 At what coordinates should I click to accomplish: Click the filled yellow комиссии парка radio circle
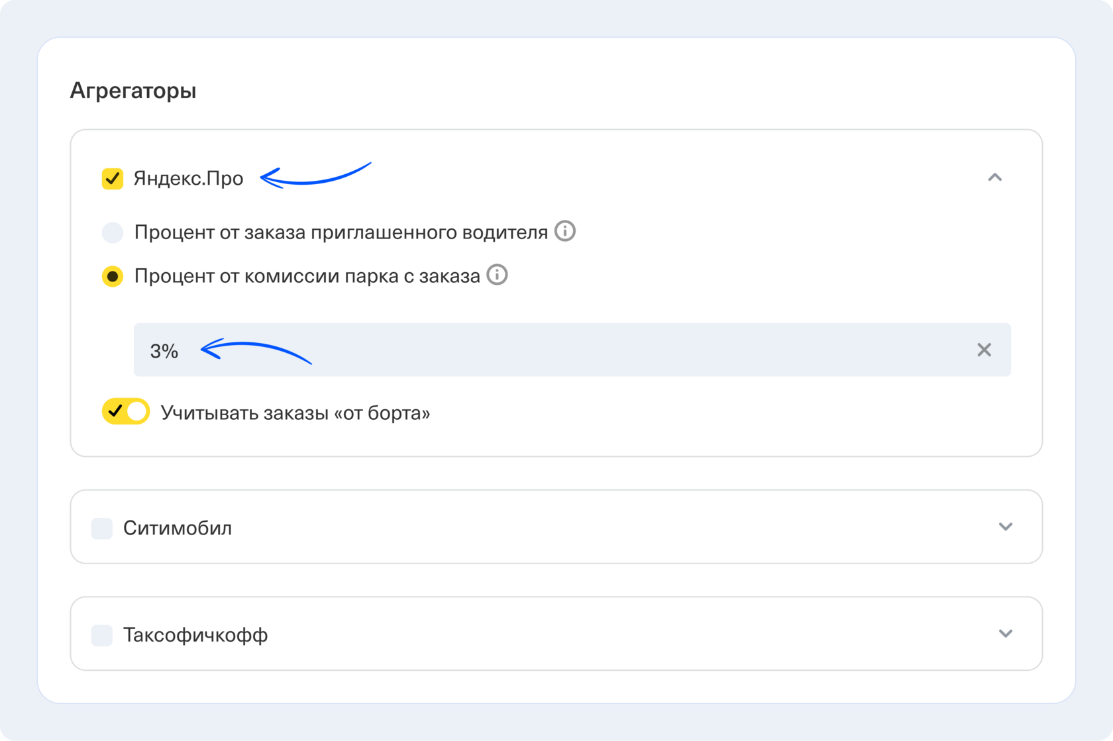click(113, 276)
